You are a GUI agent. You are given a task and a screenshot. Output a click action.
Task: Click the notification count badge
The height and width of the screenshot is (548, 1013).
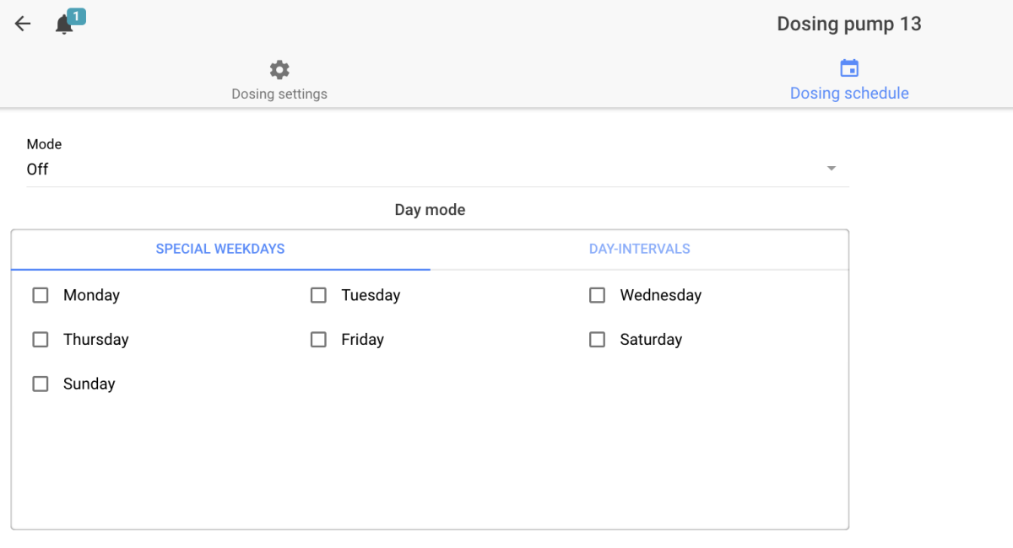(76, 16)
